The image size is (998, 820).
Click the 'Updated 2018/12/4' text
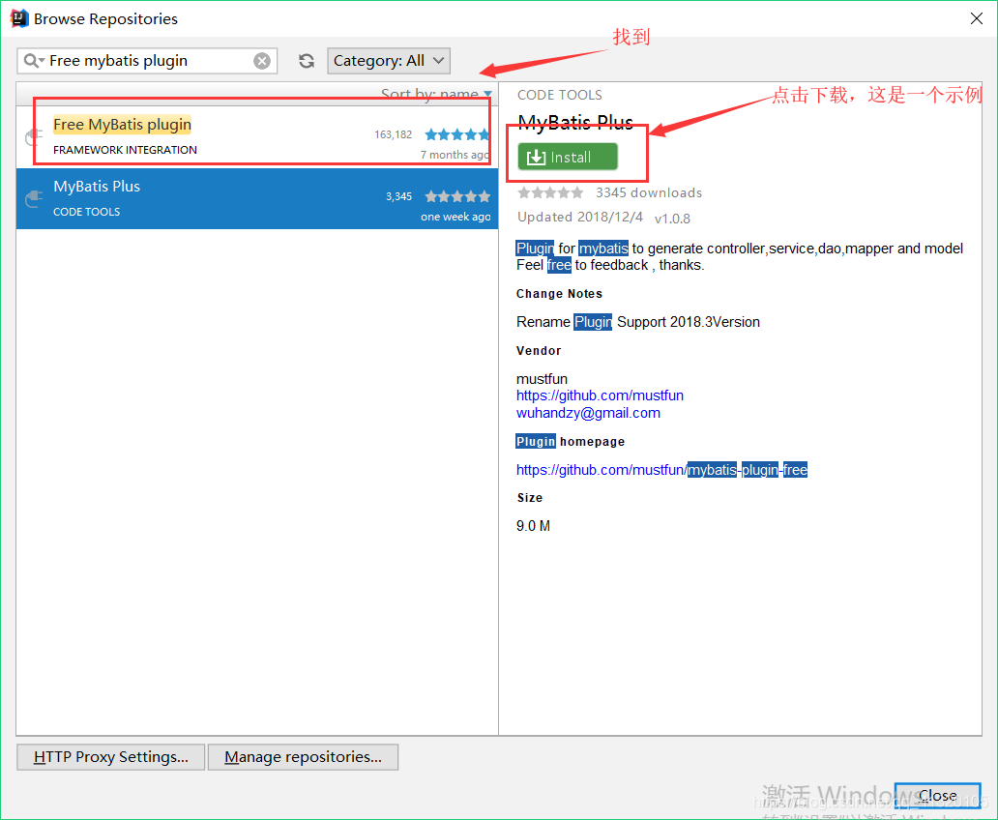(x=580, y=218)
